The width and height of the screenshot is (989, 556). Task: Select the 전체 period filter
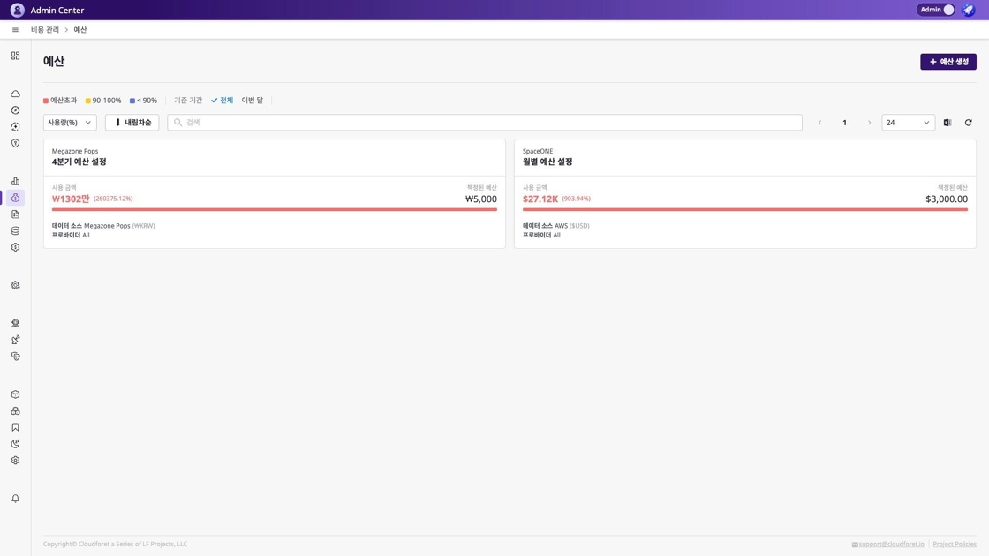223,101
